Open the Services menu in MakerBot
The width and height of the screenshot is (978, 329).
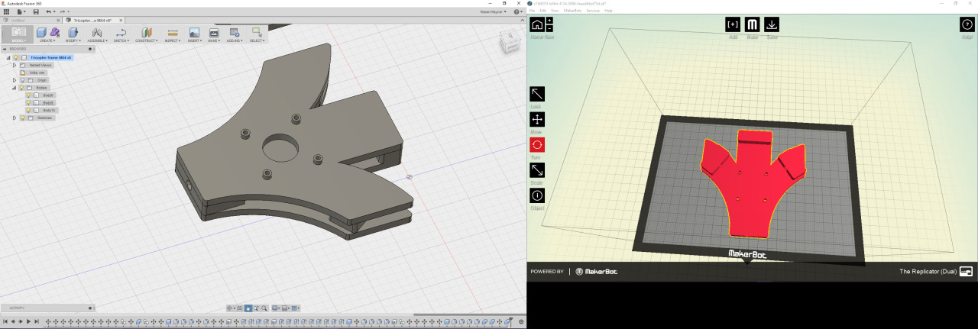(x=592, y=11)
